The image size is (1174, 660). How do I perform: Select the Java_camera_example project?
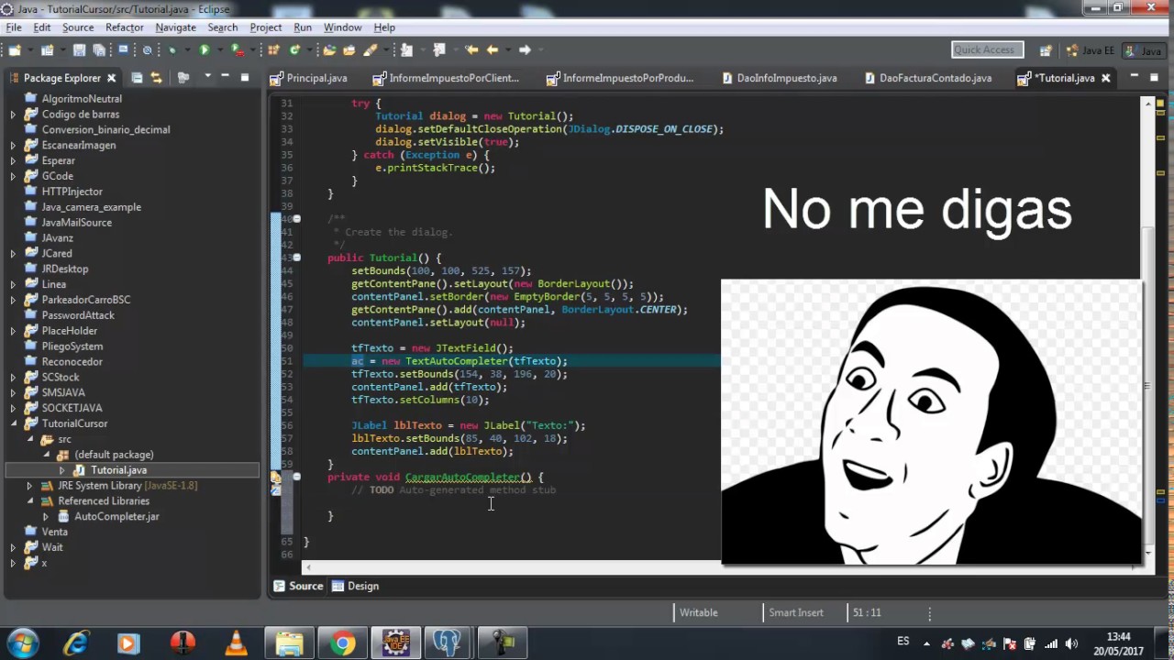click(x=91, y=207)
